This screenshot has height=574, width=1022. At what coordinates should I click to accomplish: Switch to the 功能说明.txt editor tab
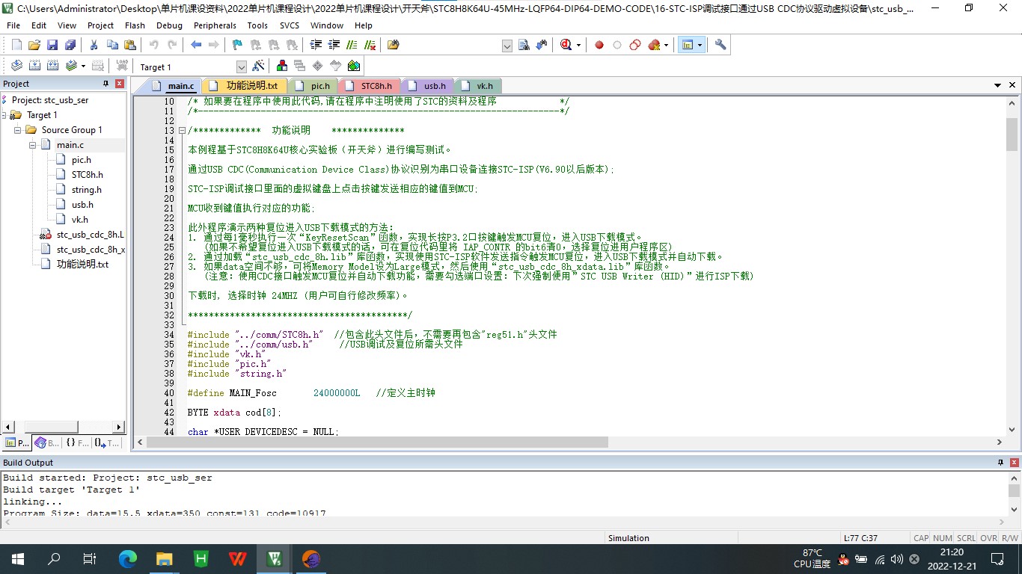[245, 86]
